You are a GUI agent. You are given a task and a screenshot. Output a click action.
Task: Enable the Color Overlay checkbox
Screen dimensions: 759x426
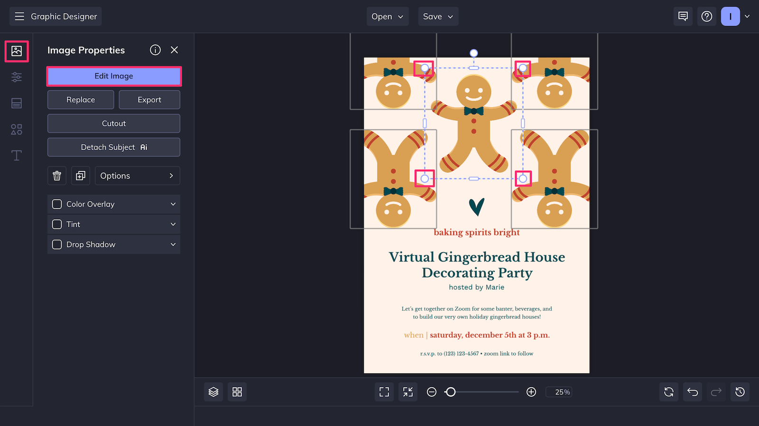[x=57, y=204]
